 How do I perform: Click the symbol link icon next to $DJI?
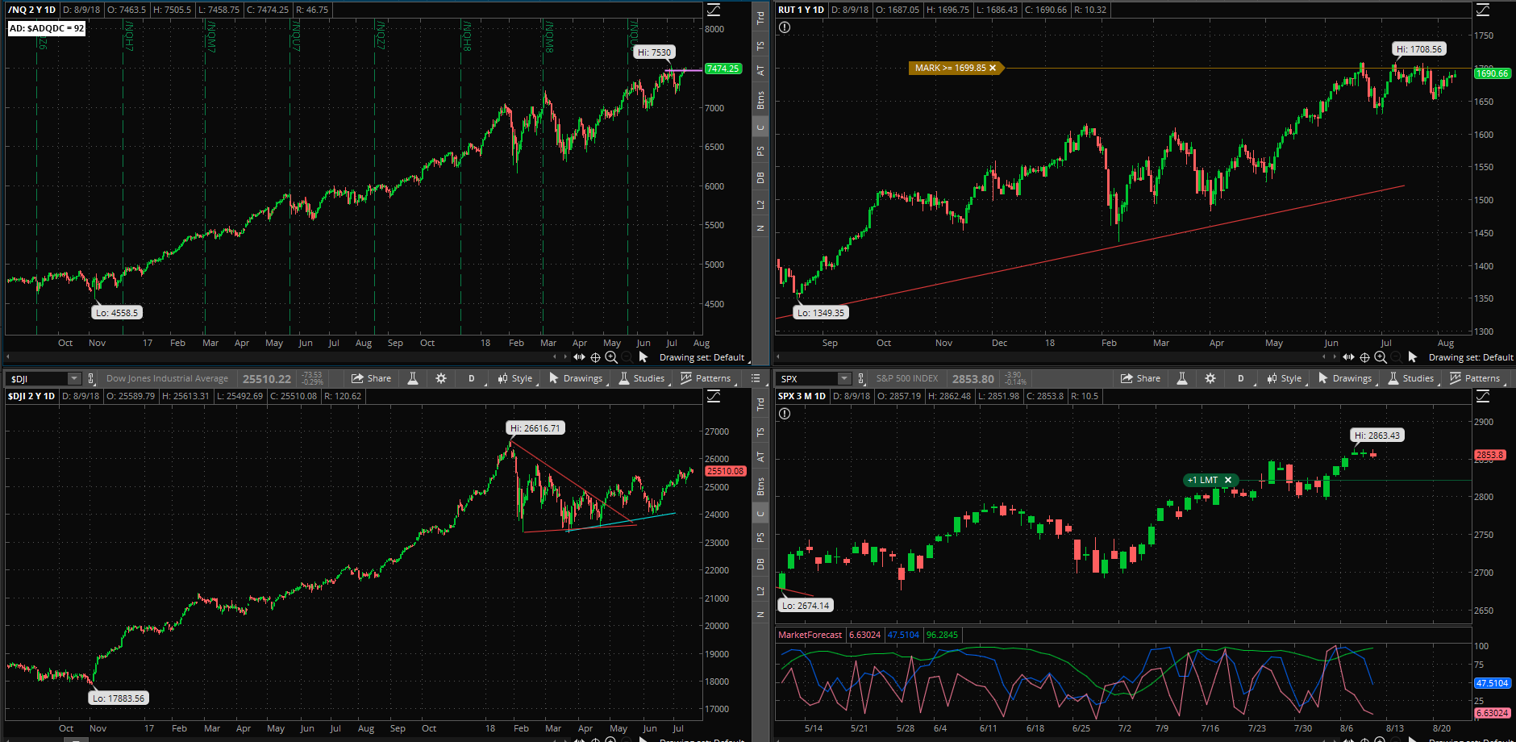pos(91,378)
